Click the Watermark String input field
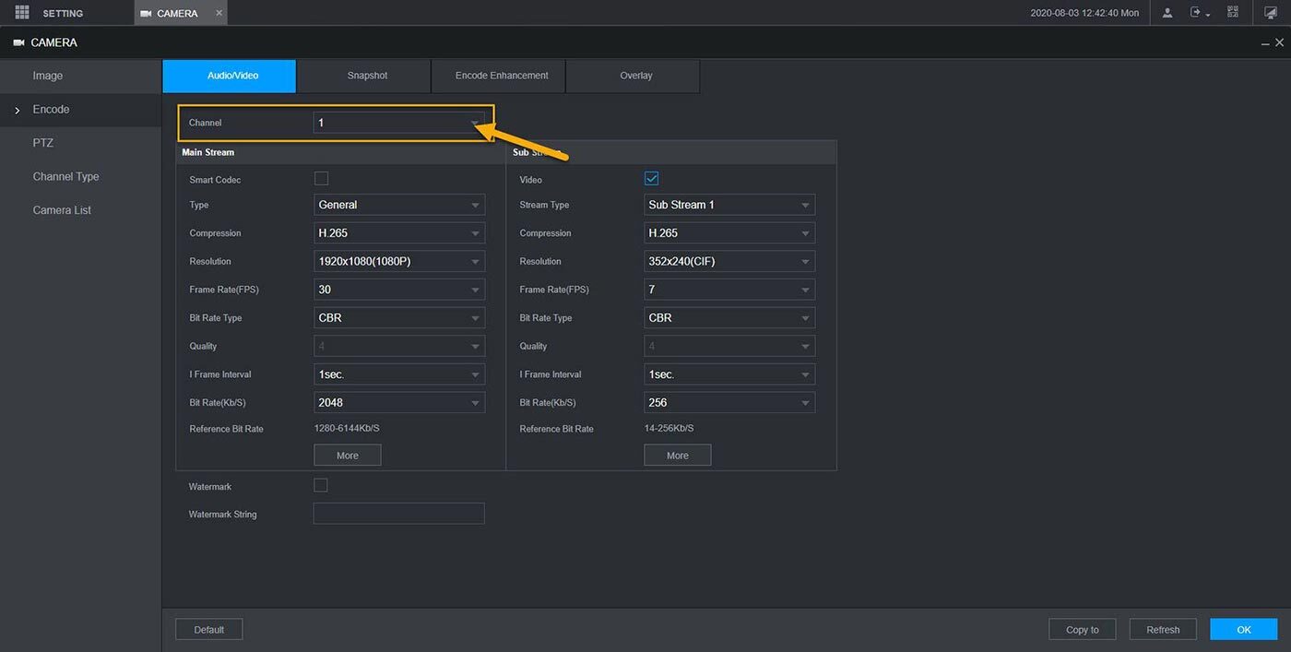This screenshot has width=1291, height=652. pyautogui.click(x=398, y=514)
